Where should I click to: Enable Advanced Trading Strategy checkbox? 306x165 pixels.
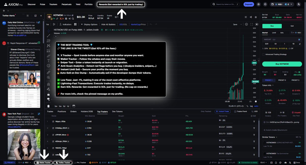[x=263, y=54]
